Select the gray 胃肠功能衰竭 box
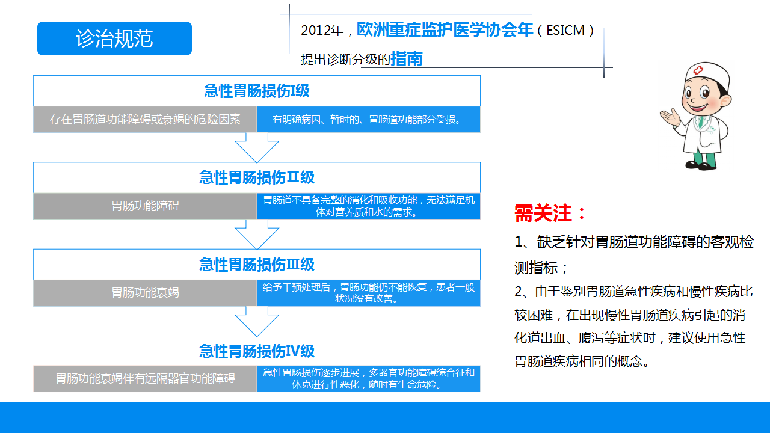This screenshot has width=770, height=433. point(145,293)
